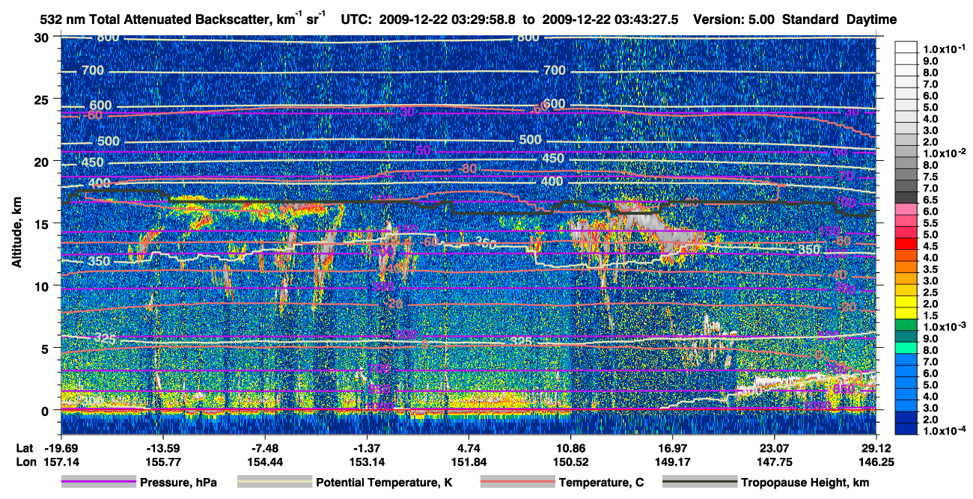Screen dimensions: 973x499
Task: Click the word 'Daytime' in header
Action: [872, 19]
